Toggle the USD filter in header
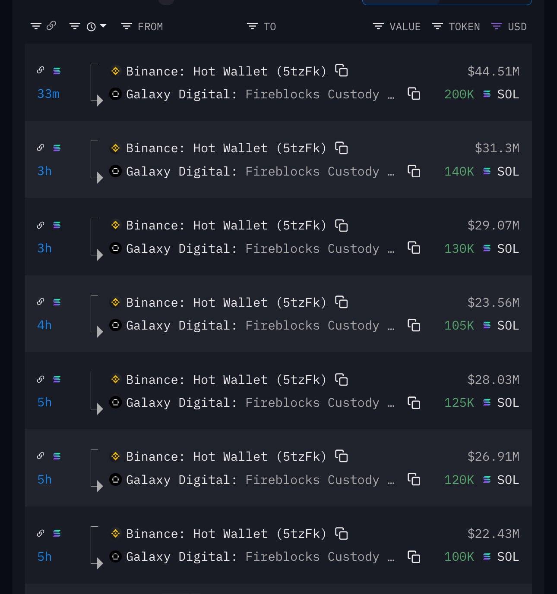The height and width of the screenshot is (594, 557). pos(509,27)
